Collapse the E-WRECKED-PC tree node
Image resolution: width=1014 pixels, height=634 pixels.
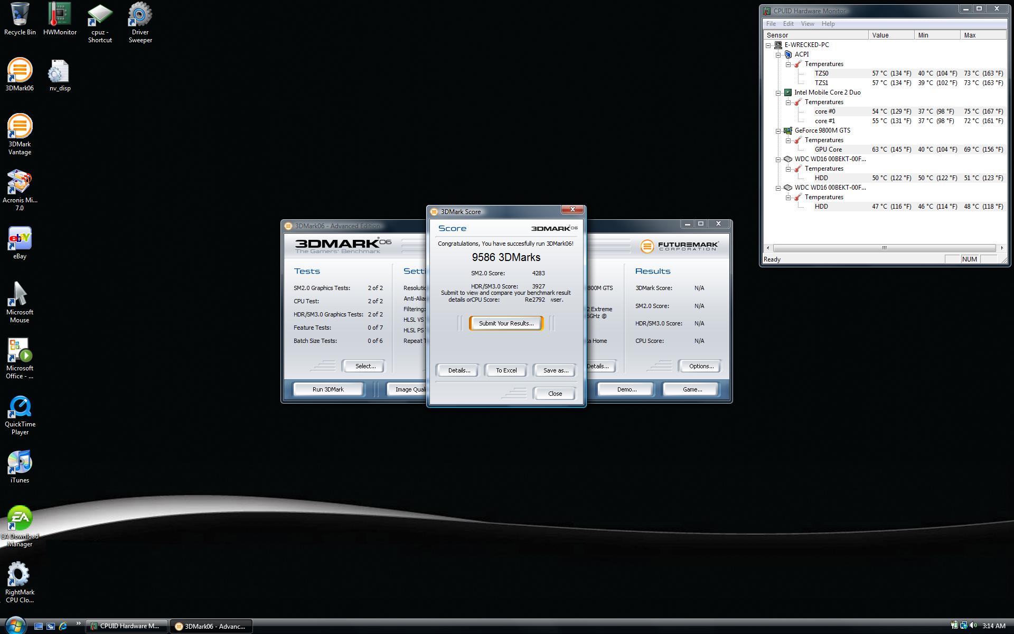[x=768, y=45]
